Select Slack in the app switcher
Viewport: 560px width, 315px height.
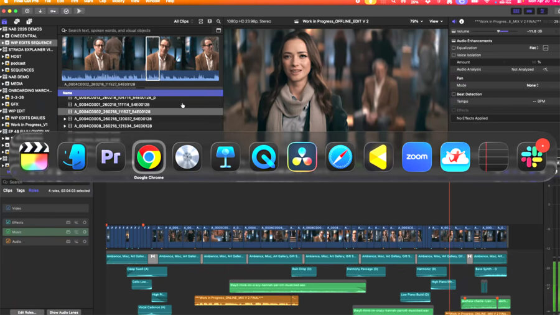(x=531, y=157)
